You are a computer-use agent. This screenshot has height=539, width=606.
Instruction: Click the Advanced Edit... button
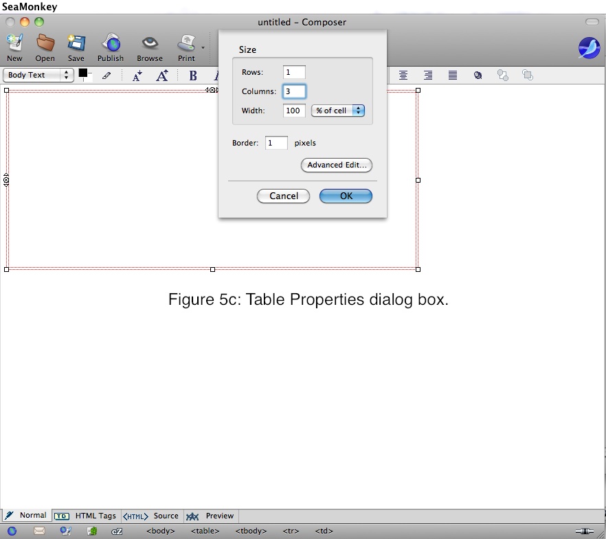pos(337,165)
